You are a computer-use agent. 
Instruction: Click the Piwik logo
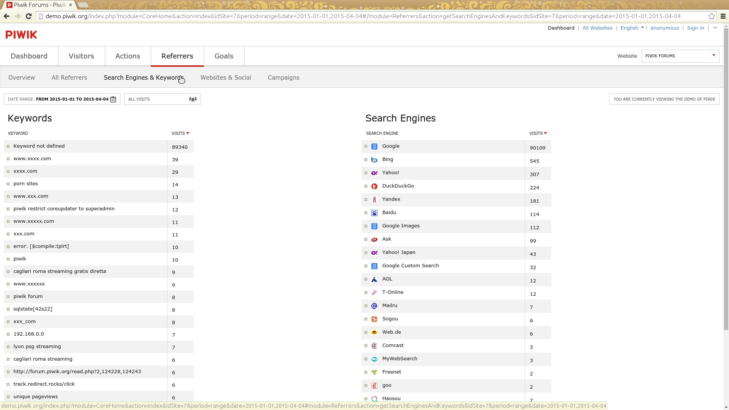click(21, 35)
